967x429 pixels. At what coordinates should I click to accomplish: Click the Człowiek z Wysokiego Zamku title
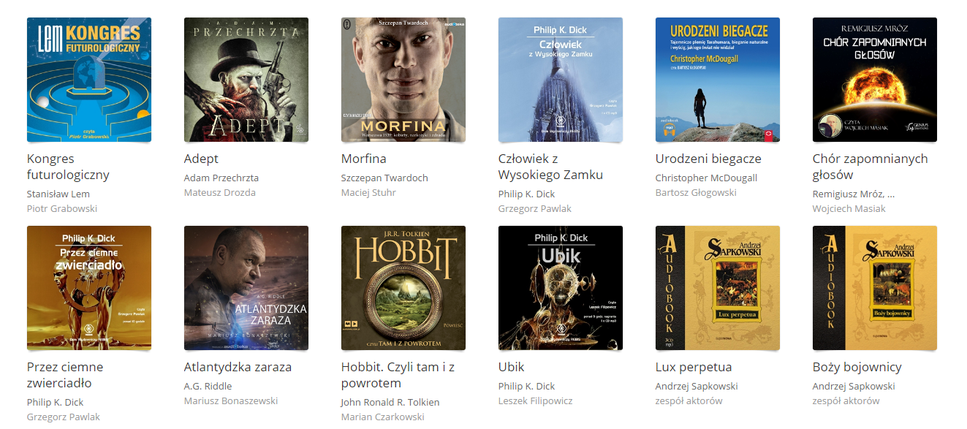pos(550,167)
